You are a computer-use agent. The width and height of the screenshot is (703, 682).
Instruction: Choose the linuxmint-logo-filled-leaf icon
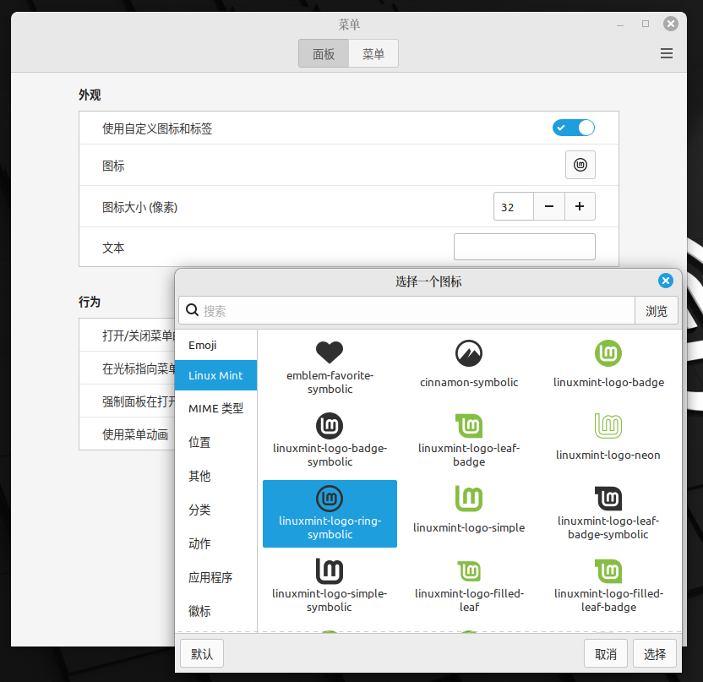[x=469, y=586]
